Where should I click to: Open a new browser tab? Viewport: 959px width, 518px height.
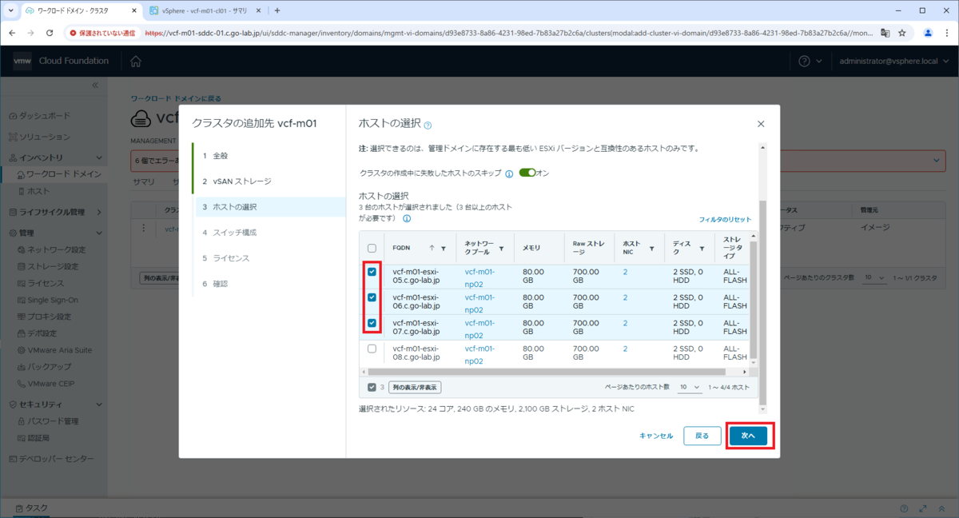(x=277, y=11)
